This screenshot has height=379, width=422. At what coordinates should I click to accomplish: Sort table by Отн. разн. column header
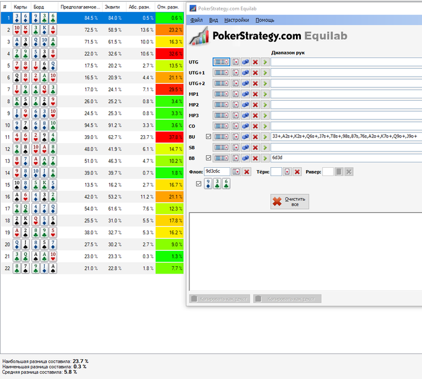click(x=169, y=7)
